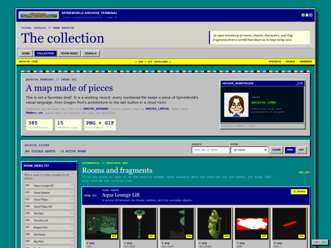Close the ARCHIVE_MONITOR.EXE window
The height and width of the screenshot is (248, 331).
(302, 83)
